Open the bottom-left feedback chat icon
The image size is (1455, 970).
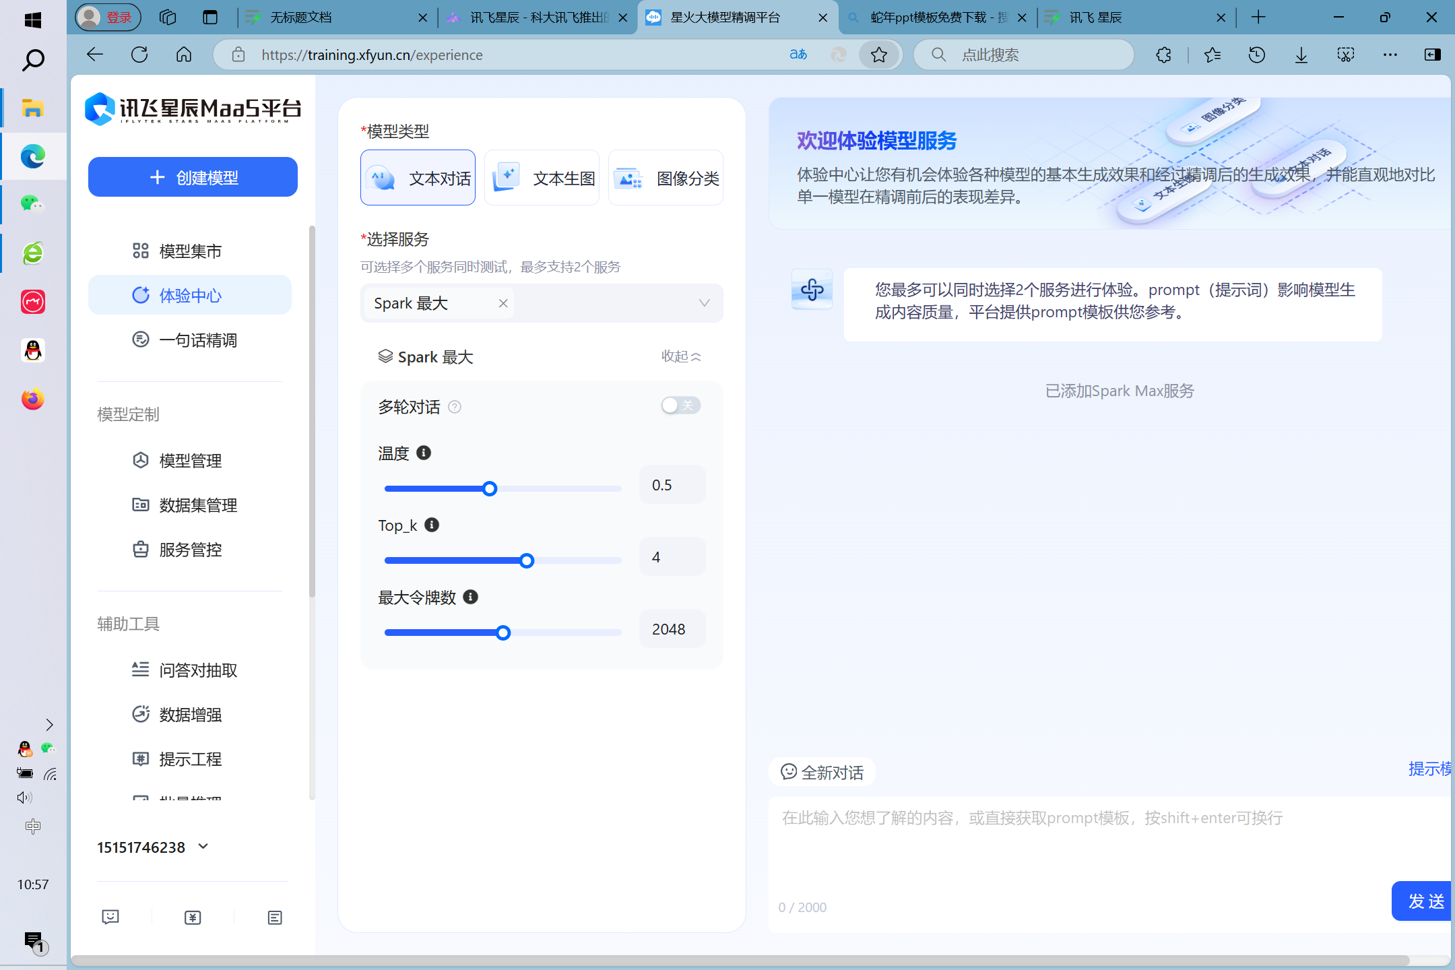click(110, 917)
